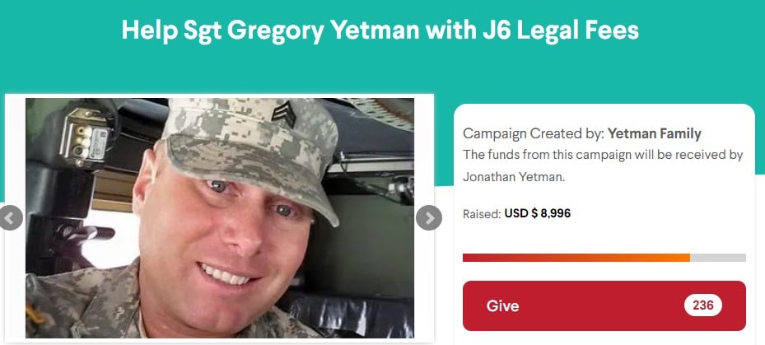765x345 pixels.
Task: Click the Jonathan Yetman recipient name
Action: 514,177
